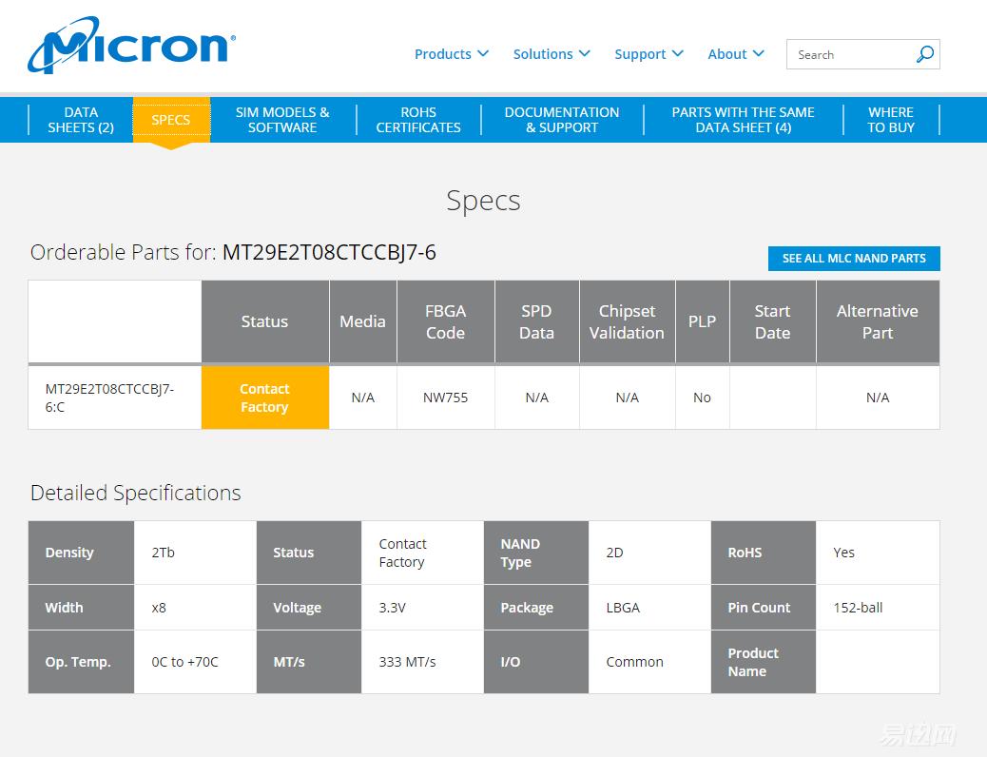Click the Pin Count value 152-ball

point(858,608)
